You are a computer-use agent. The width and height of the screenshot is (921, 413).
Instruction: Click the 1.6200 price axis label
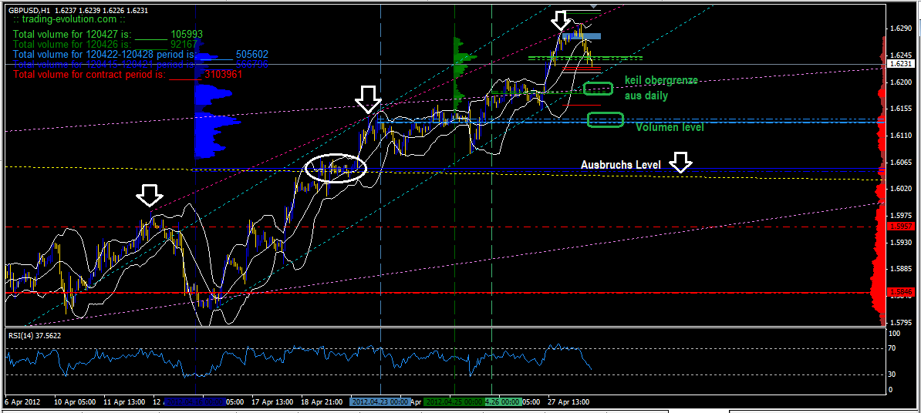pyautogui.click(x=901, y=82)
